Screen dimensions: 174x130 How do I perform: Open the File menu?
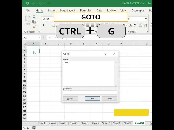tap(27, 11)
